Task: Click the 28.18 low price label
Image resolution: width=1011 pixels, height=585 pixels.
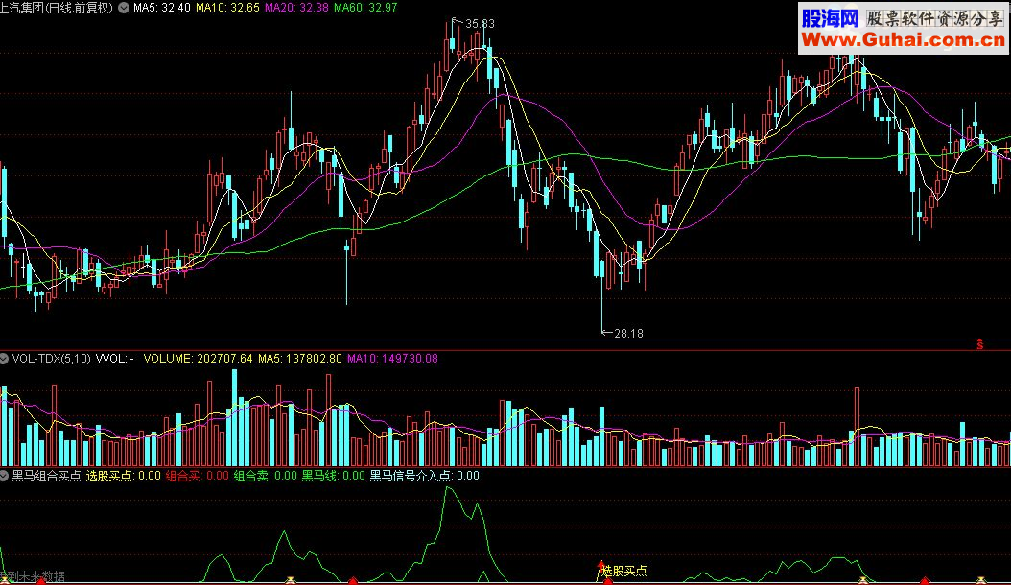Action: [x=628, y=334]
